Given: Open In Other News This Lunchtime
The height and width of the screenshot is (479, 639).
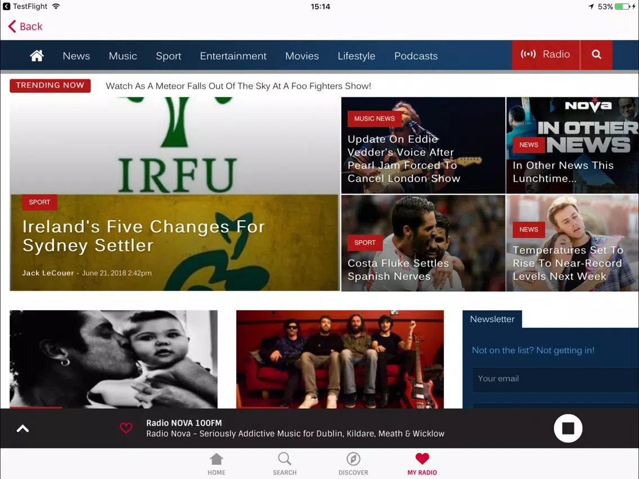Looking at the screenshot, I should 563,171.
